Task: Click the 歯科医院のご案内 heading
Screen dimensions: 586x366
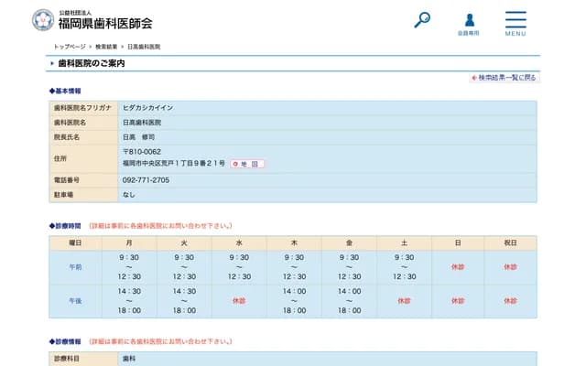Action: pyautogui.click(x=92, y=63)
